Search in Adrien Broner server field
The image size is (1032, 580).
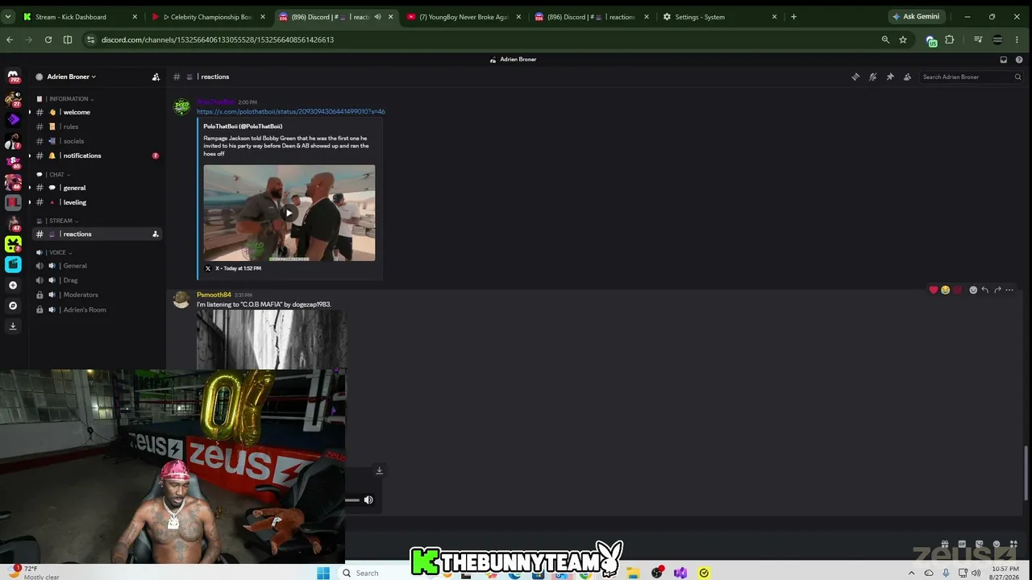pos(971,77)
